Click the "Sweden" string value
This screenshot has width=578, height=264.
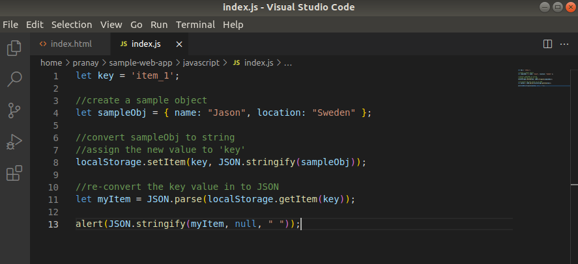coord(334,113)
